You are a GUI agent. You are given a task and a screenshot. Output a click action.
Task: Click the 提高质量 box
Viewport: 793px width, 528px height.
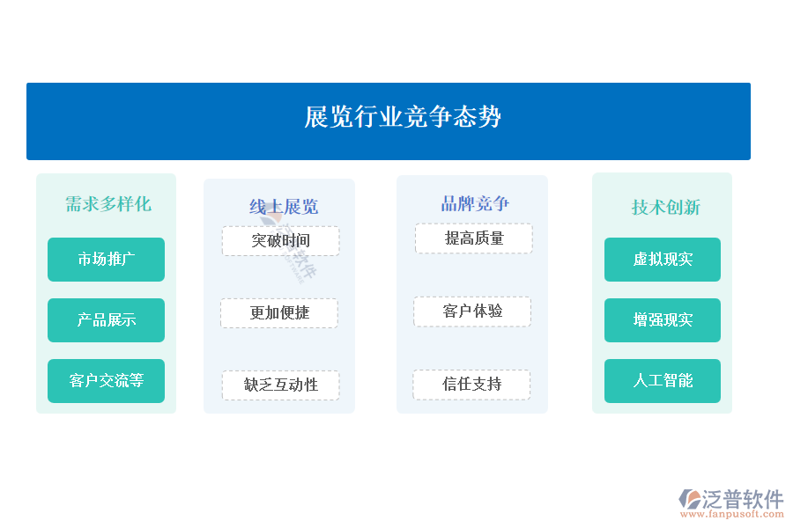point(473,238)
